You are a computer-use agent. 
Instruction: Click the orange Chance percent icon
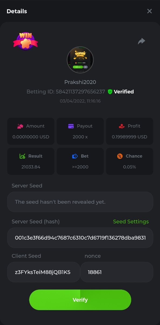click(120, 156)
